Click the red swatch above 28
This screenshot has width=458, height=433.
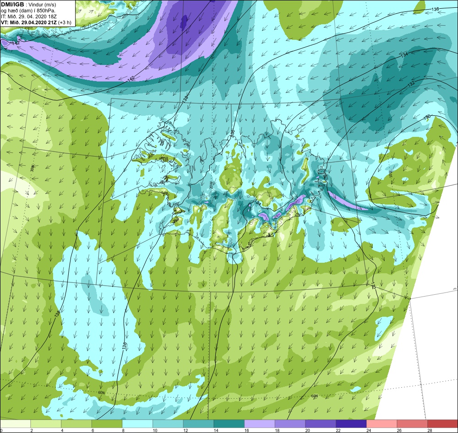(442, 423)
